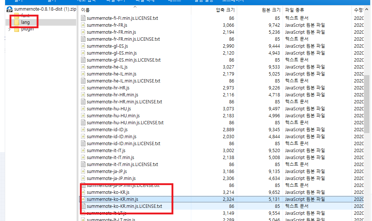372x221 pixels.
Task: Click the JS icon beside summernote-he-IL.min.js
Action: (83, 74)
